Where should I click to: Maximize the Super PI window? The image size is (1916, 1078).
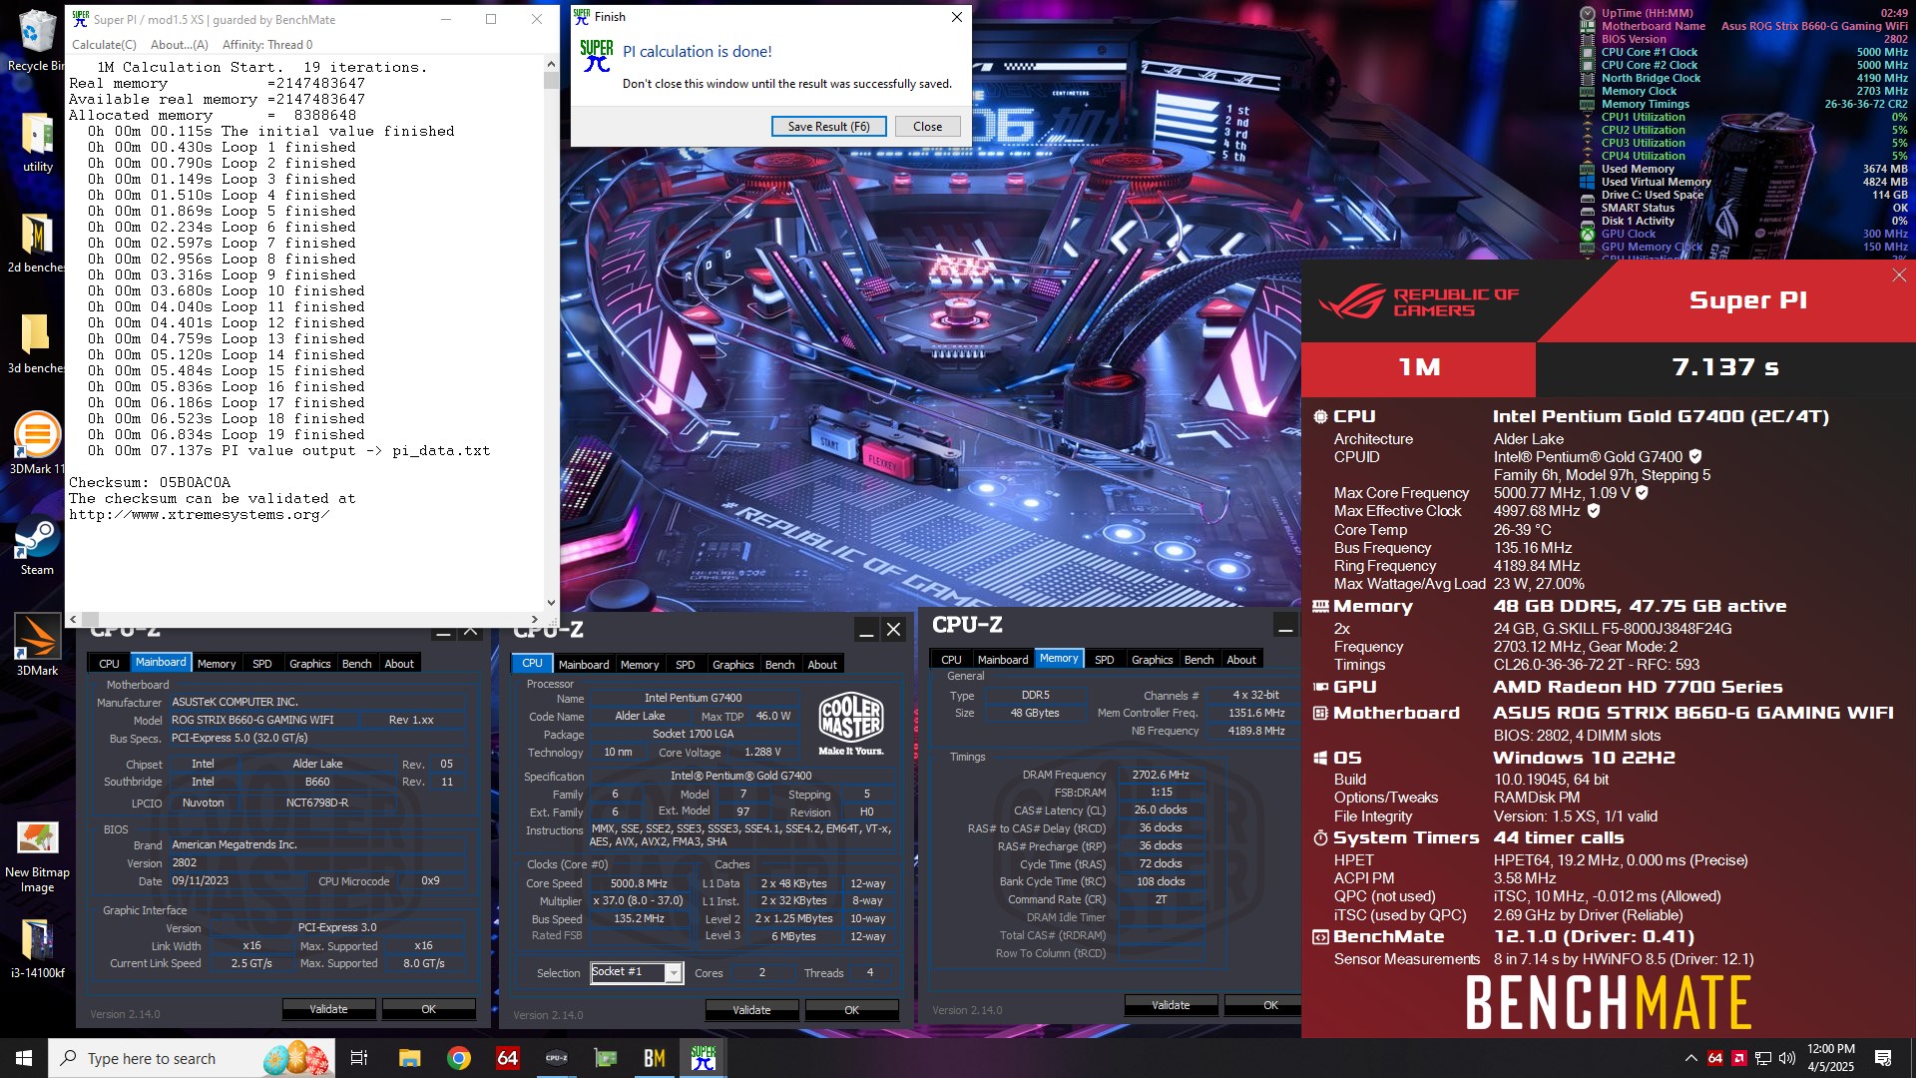point(491,19)
